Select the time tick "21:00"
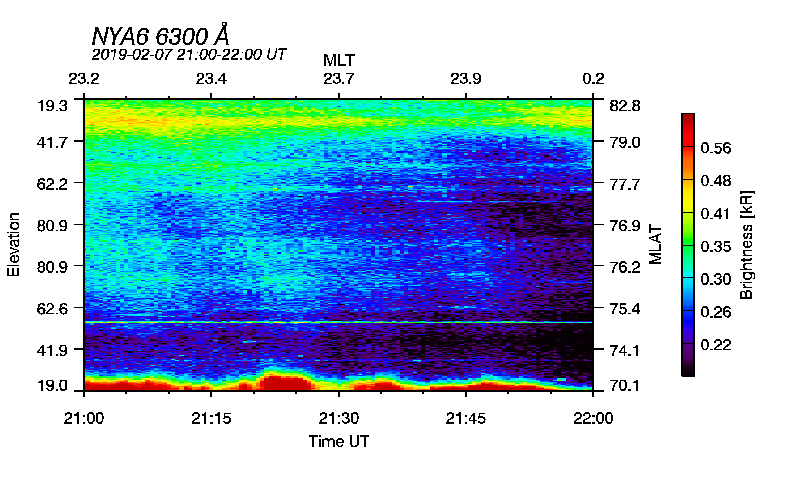 click(84, 418)
